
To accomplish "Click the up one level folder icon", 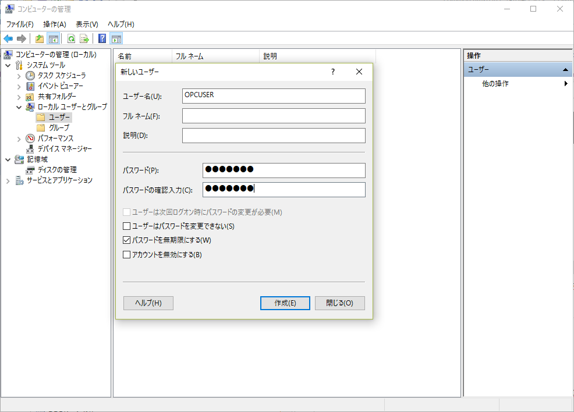I will (38, 38).
